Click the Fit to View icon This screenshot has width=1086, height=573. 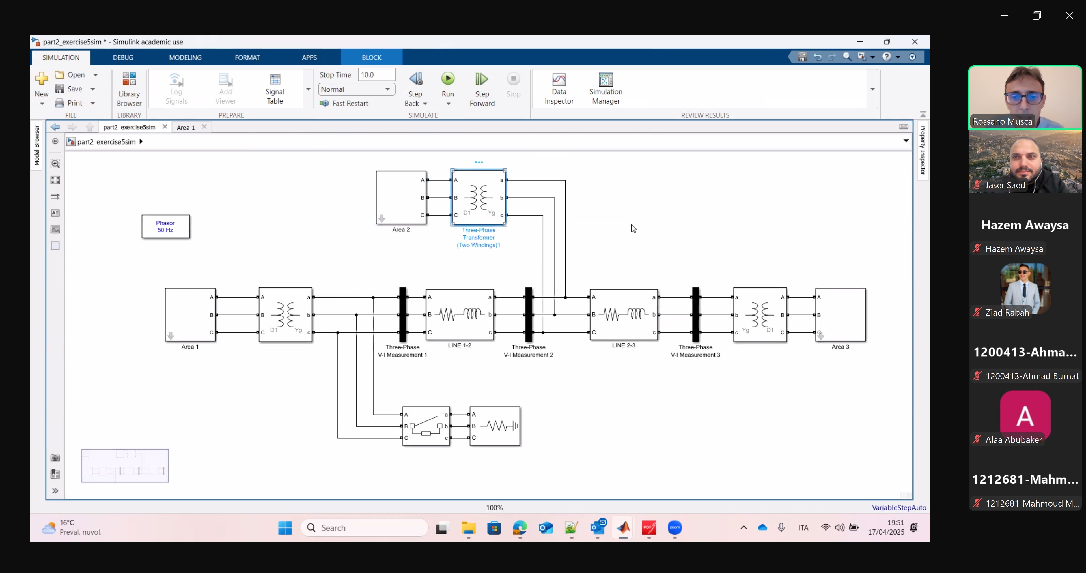55,180
